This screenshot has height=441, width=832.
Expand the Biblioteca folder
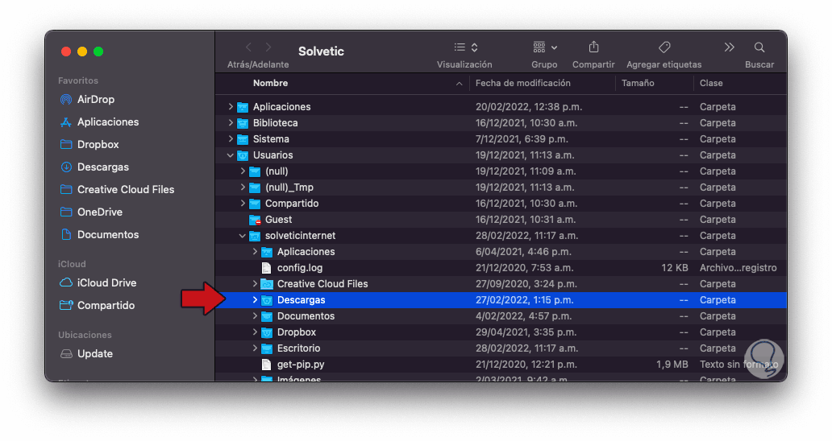[231, 123]
